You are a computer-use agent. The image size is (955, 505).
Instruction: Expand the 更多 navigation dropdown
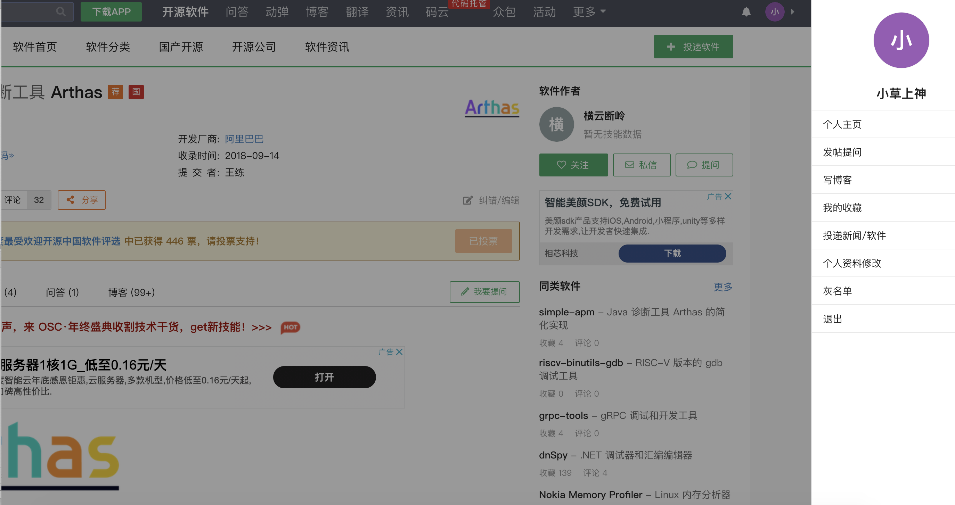coord(589,11)
